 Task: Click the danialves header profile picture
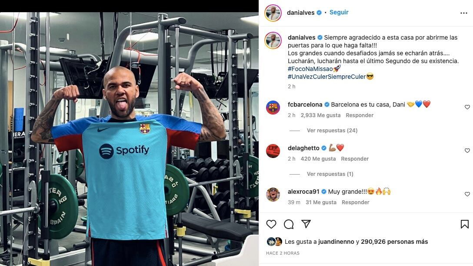(x=273, y=13)
